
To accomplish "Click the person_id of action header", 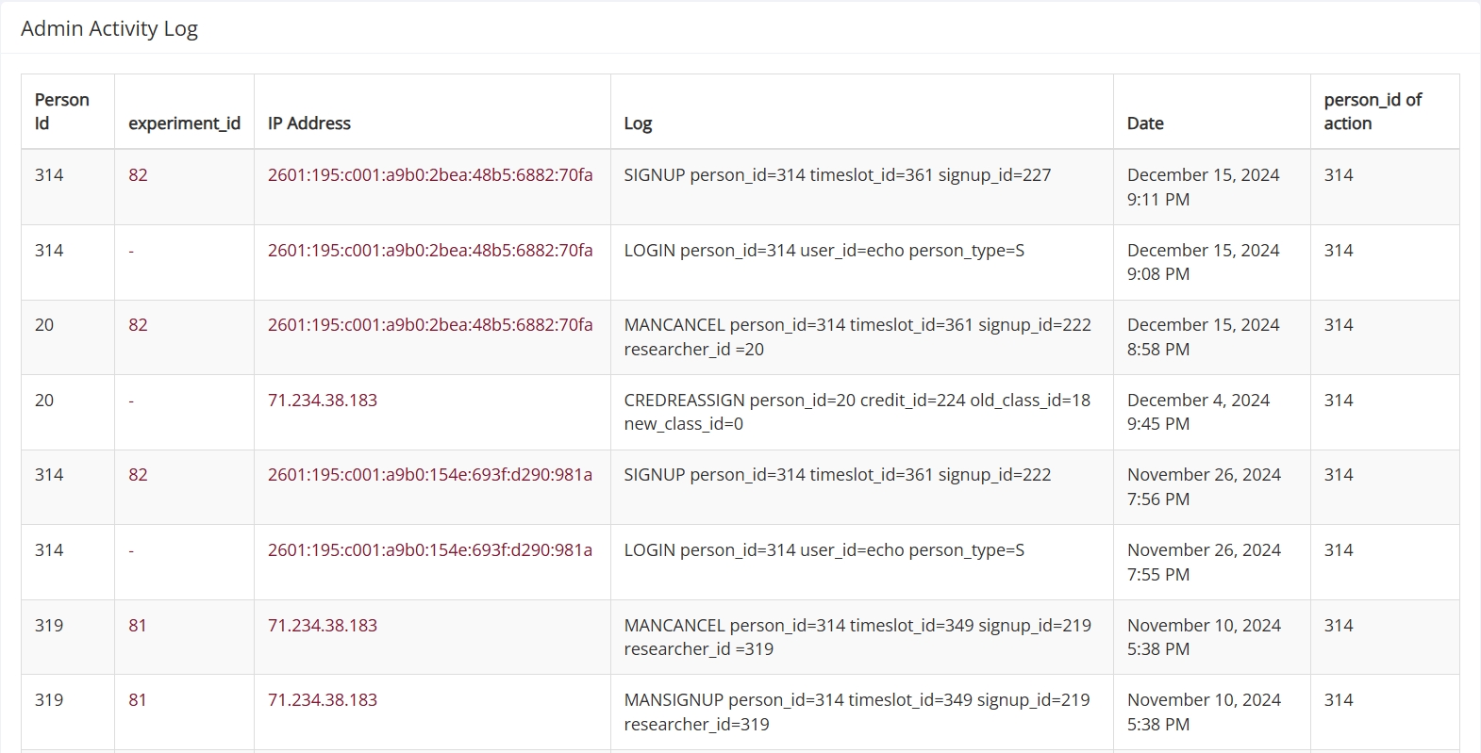I will (x=1373, y=111).
